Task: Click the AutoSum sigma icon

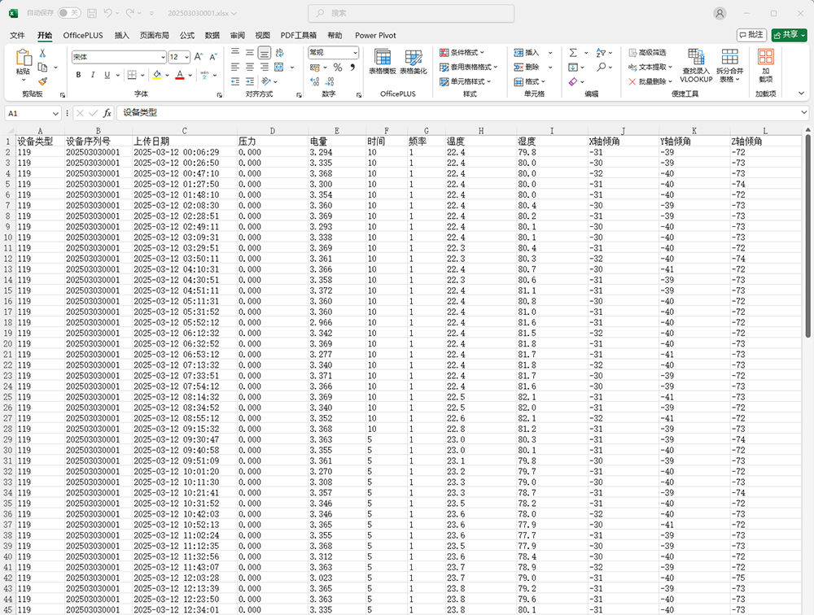Action: pos(572,52)
